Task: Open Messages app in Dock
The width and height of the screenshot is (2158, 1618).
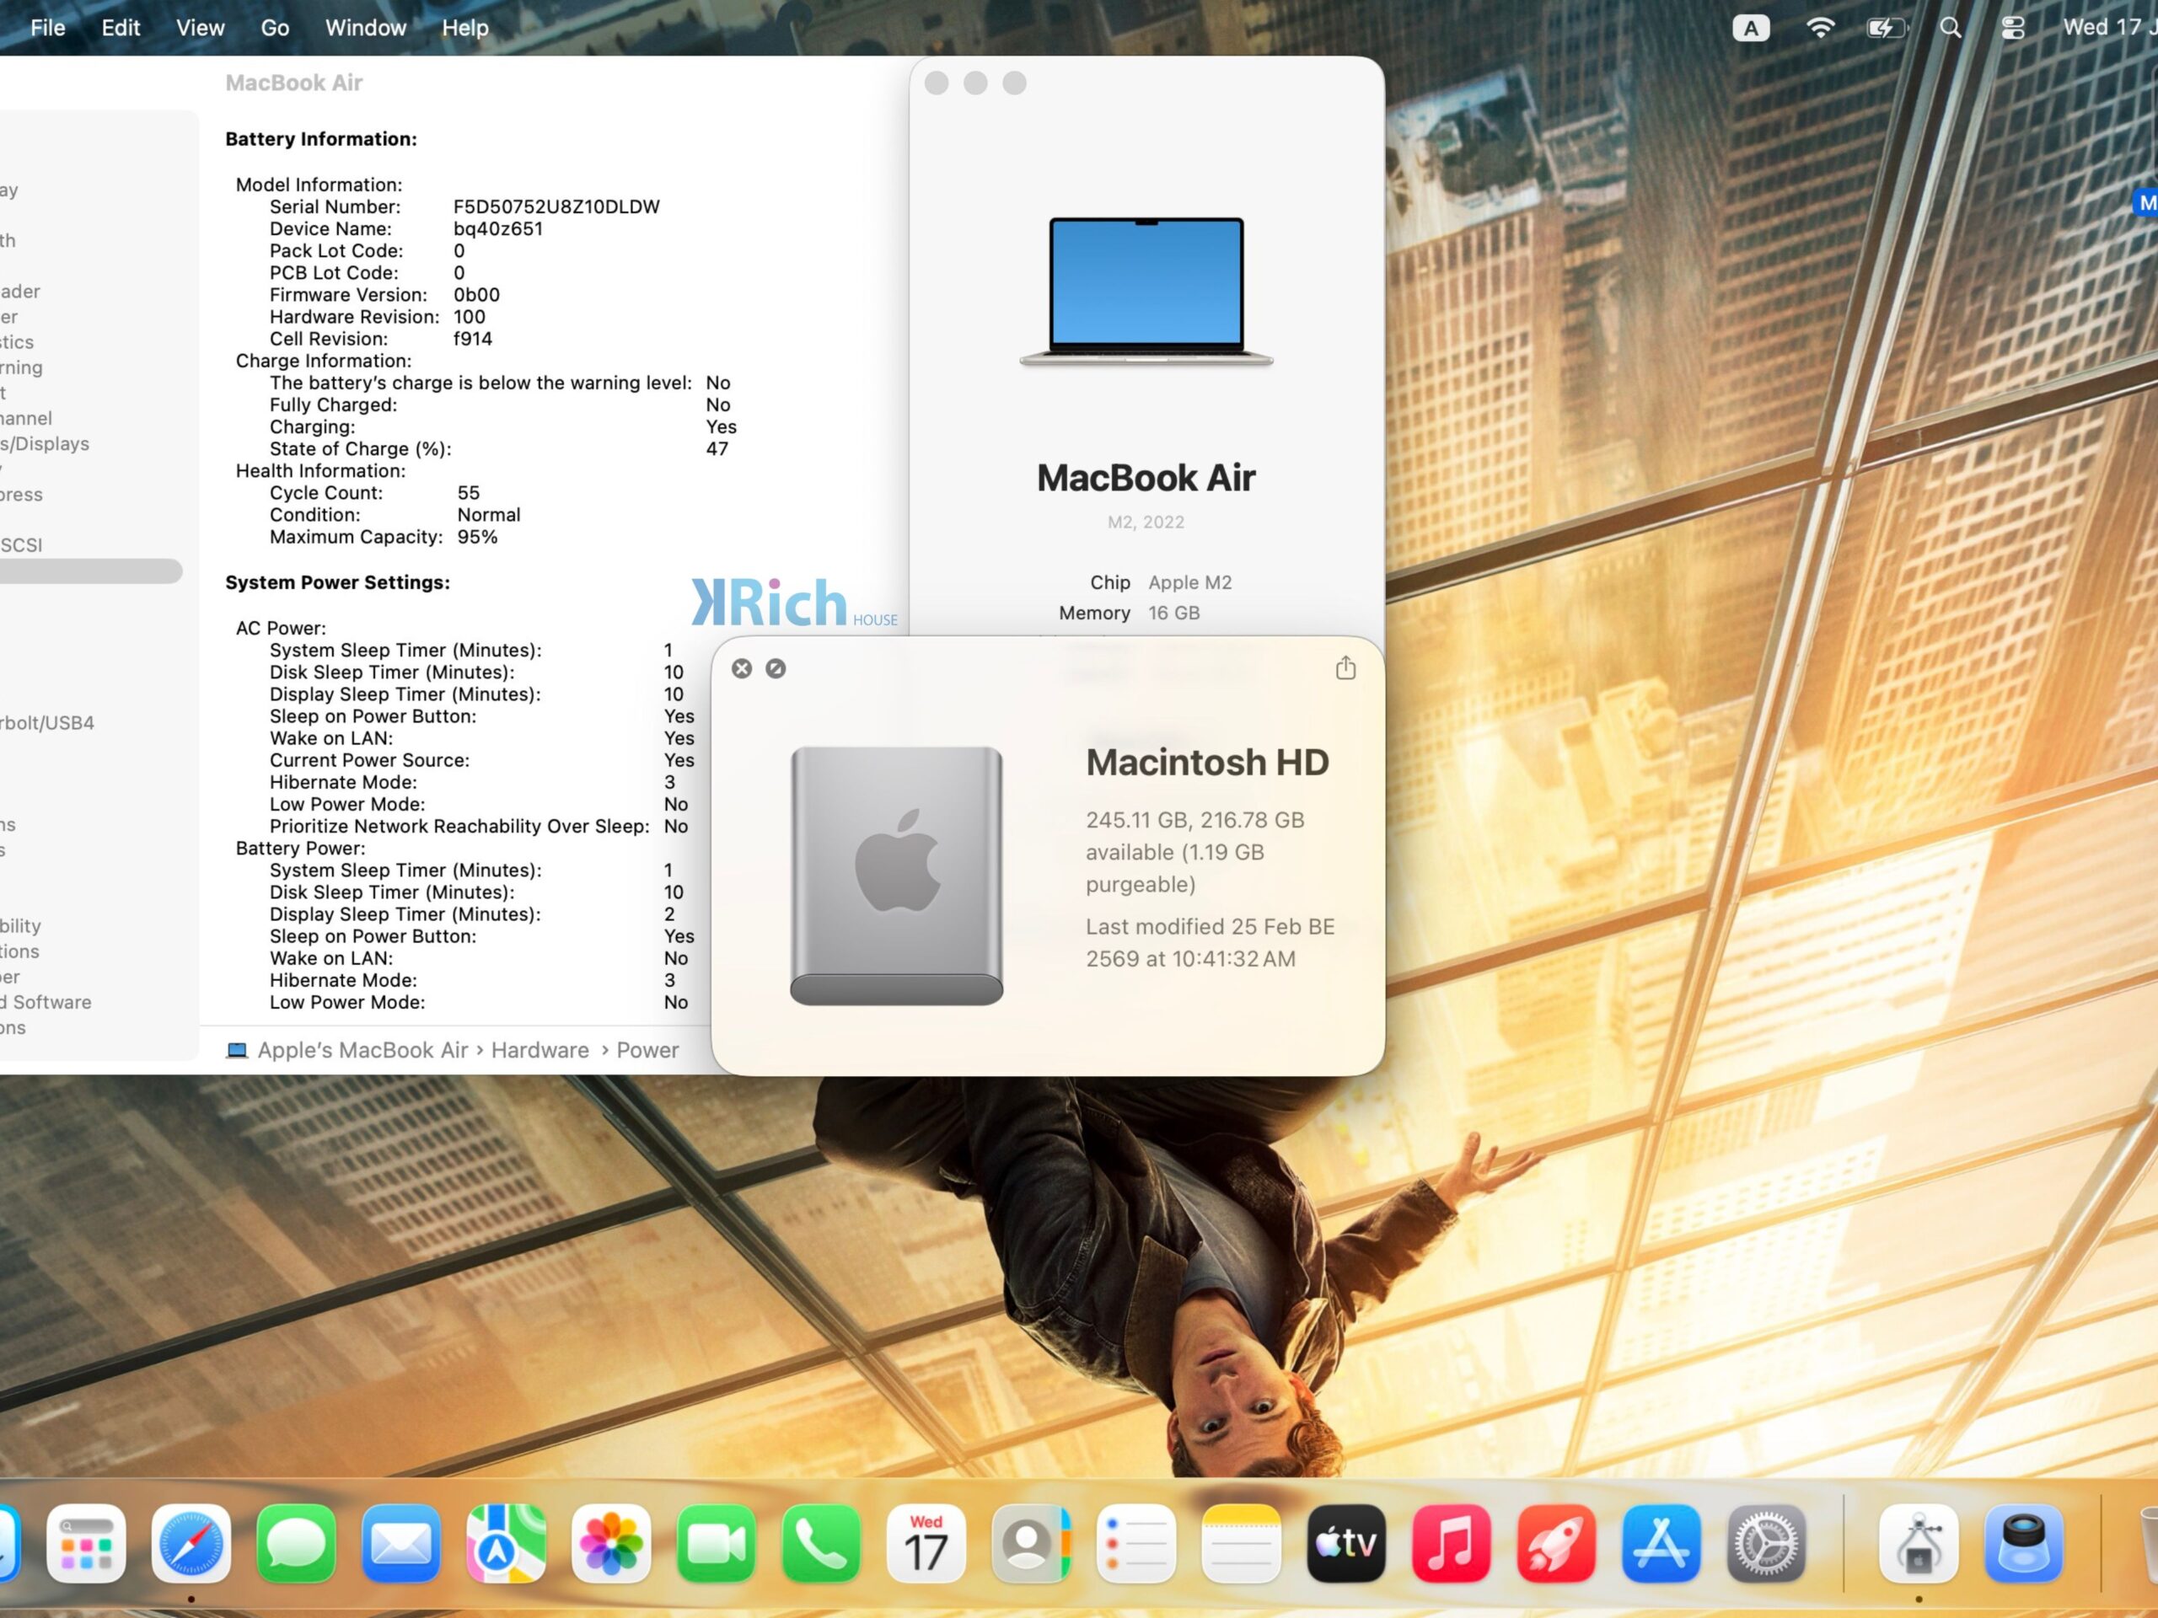Action: (297, 1543)
